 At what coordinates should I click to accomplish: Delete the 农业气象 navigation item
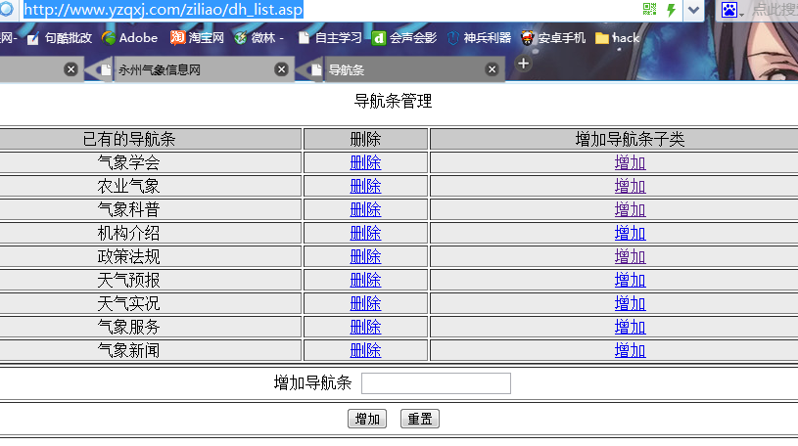365,187
